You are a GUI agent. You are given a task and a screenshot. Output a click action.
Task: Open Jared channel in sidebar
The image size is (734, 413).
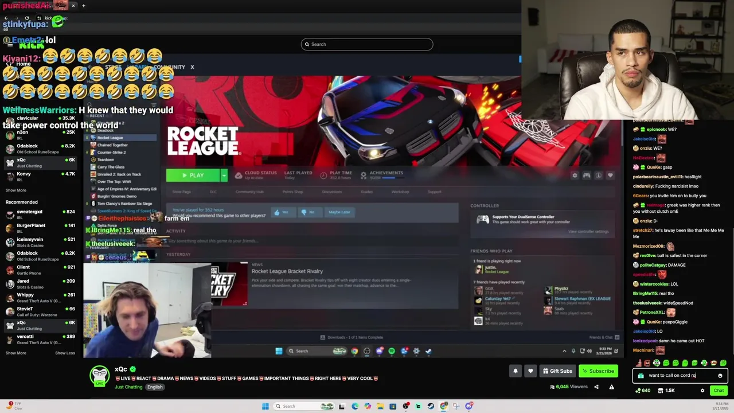(40, 285)
